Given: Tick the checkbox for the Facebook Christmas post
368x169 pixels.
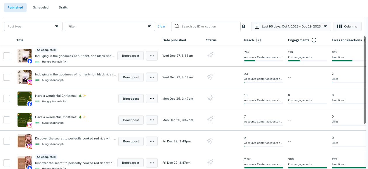Looking at the screenshot, I should click(7, 99).
